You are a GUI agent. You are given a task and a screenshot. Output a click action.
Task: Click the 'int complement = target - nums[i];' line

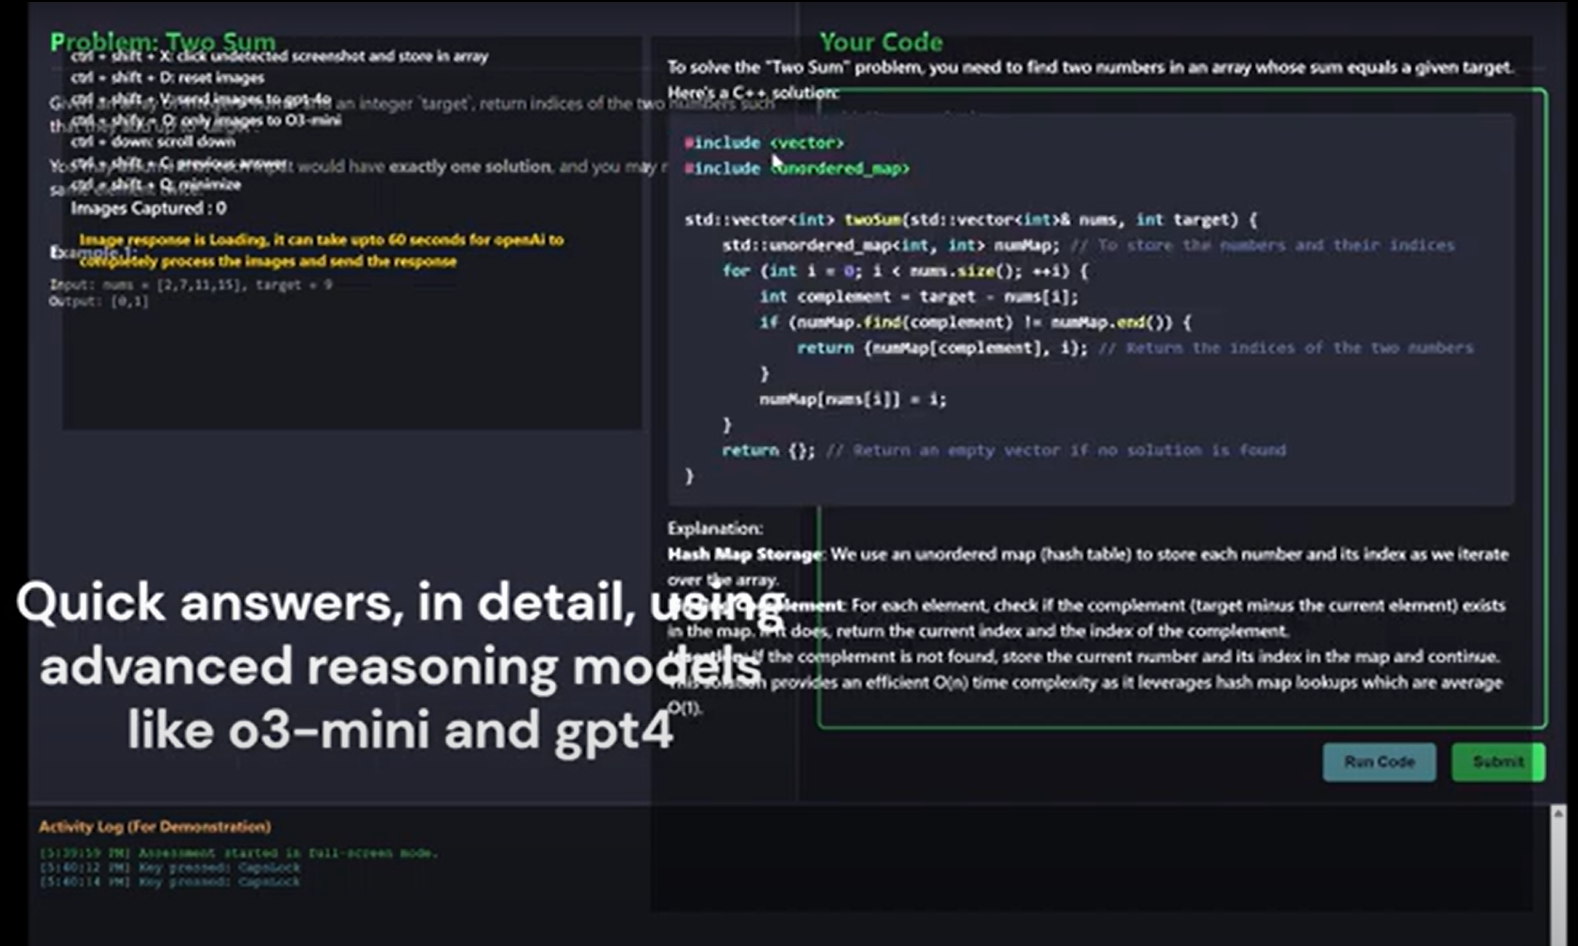(x=919, y=297)
